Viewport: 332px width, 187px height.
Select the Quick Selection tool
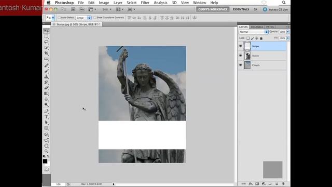point(46,47)
